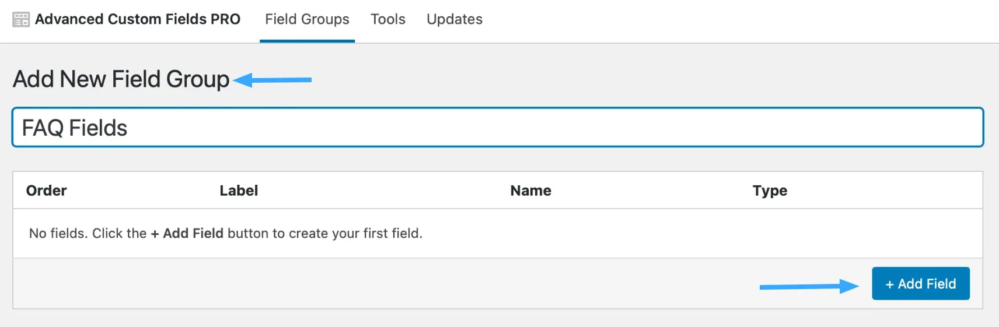Click bold '+ Add Field' text in message
This screenshot has width=999, height=327.
coord(187,233)
